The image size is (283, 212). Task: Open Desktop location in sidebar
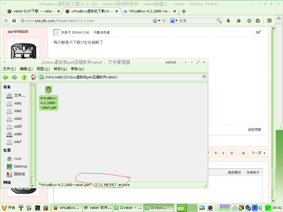pos(17,166)
